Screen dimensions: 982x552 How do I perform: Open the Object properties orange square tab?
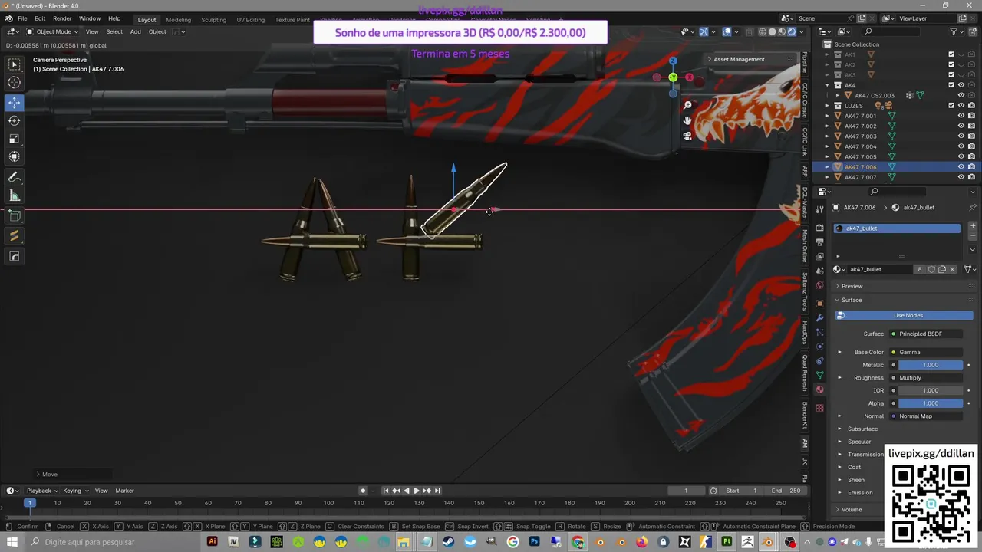[x=819, y=303]
